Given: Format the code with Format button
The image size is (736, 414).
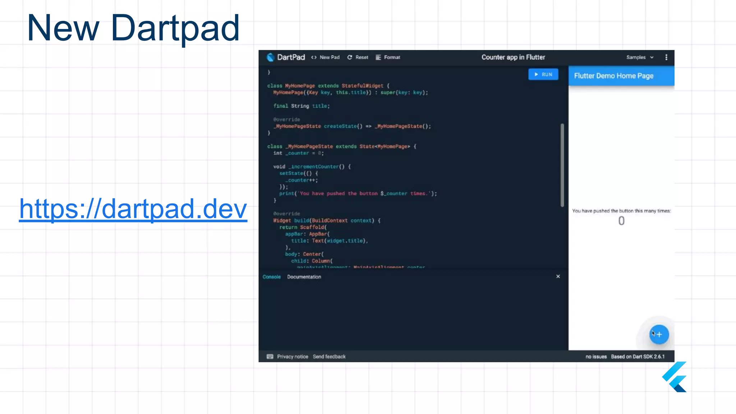Looking at the screenshot, I should click(388, 57).
